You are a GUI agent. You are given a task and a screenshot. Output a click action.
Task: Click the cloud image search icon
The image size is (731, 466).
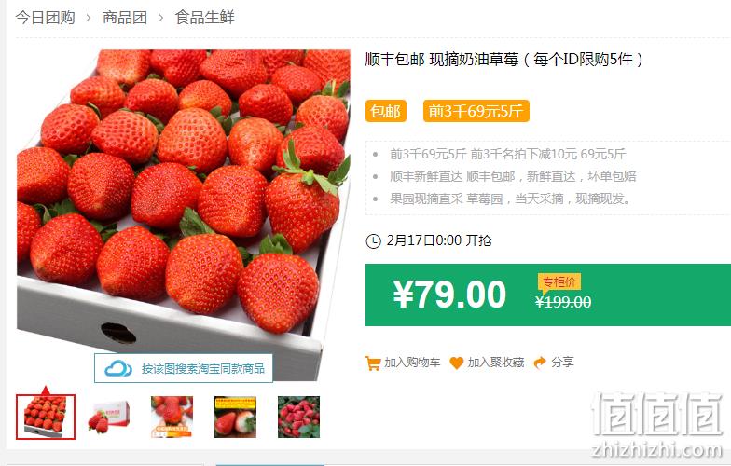point(118,368)
